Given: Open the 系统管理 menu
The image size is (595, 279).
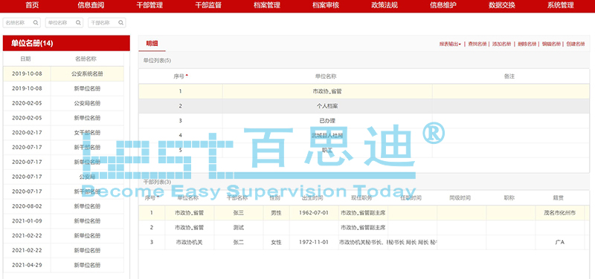Looking at the screenshot, I should coord(561,5).
